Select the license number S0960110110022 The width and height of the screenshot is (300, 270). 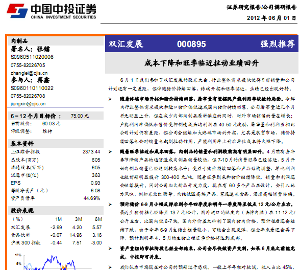[32, 88]
